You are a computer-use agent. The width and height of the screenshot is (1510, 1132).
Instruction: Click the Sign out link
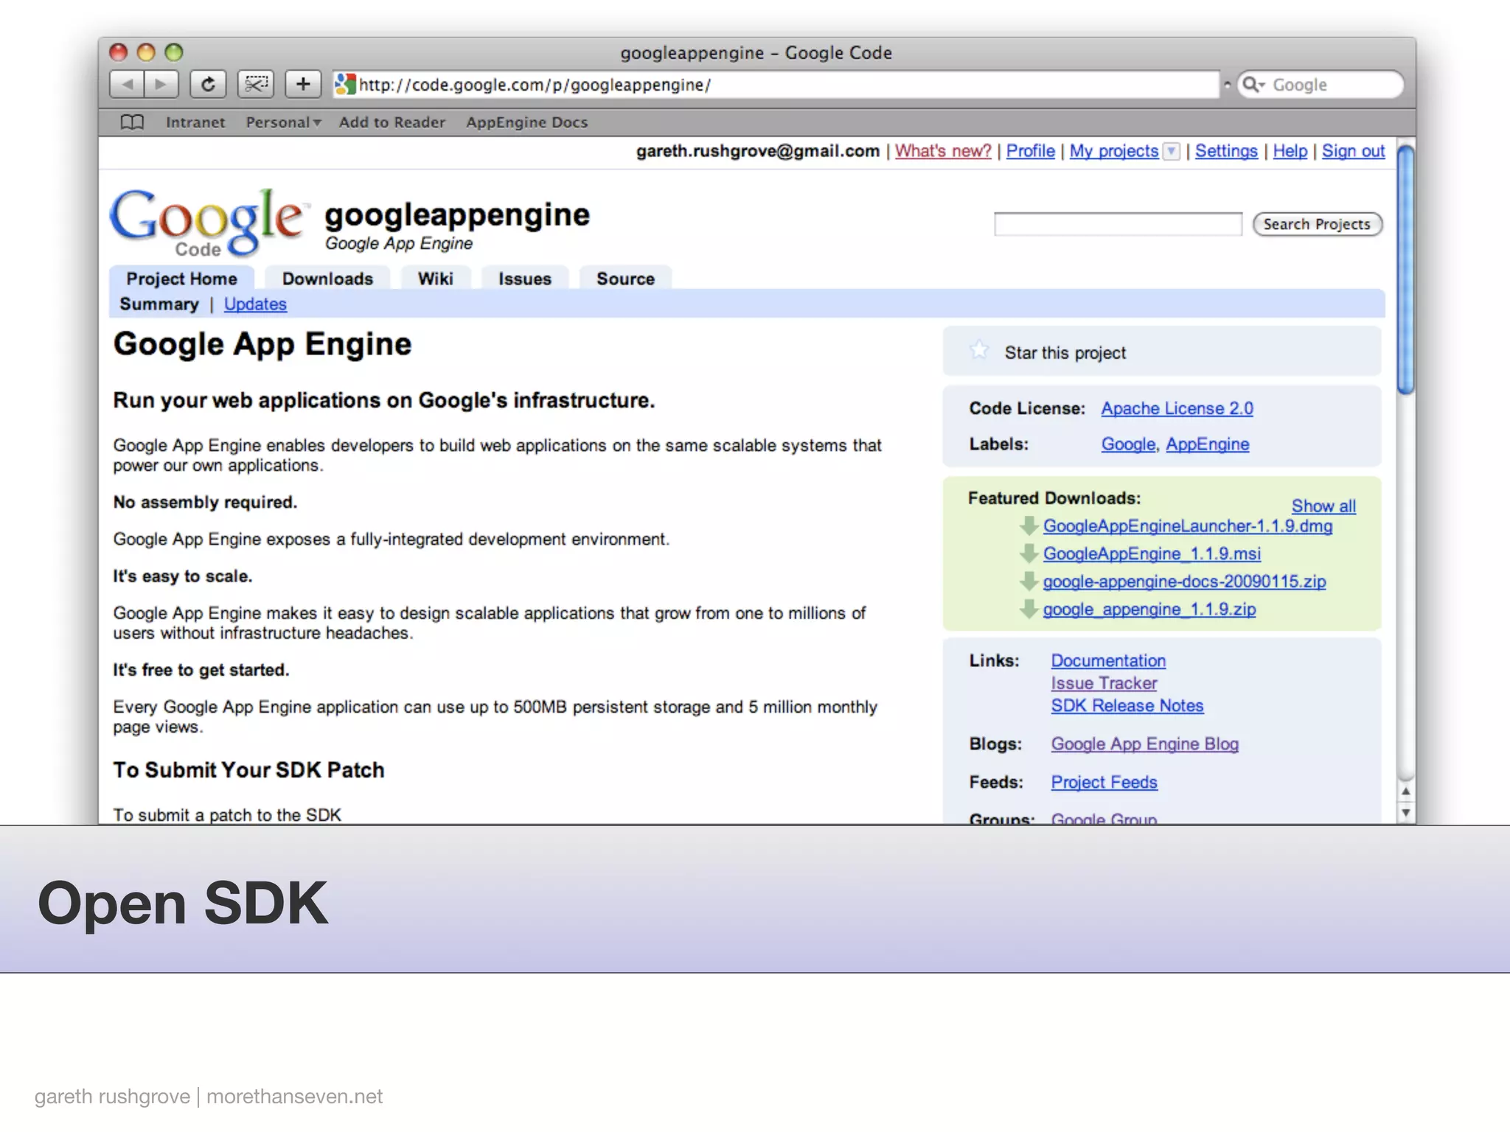(1353, 151)
